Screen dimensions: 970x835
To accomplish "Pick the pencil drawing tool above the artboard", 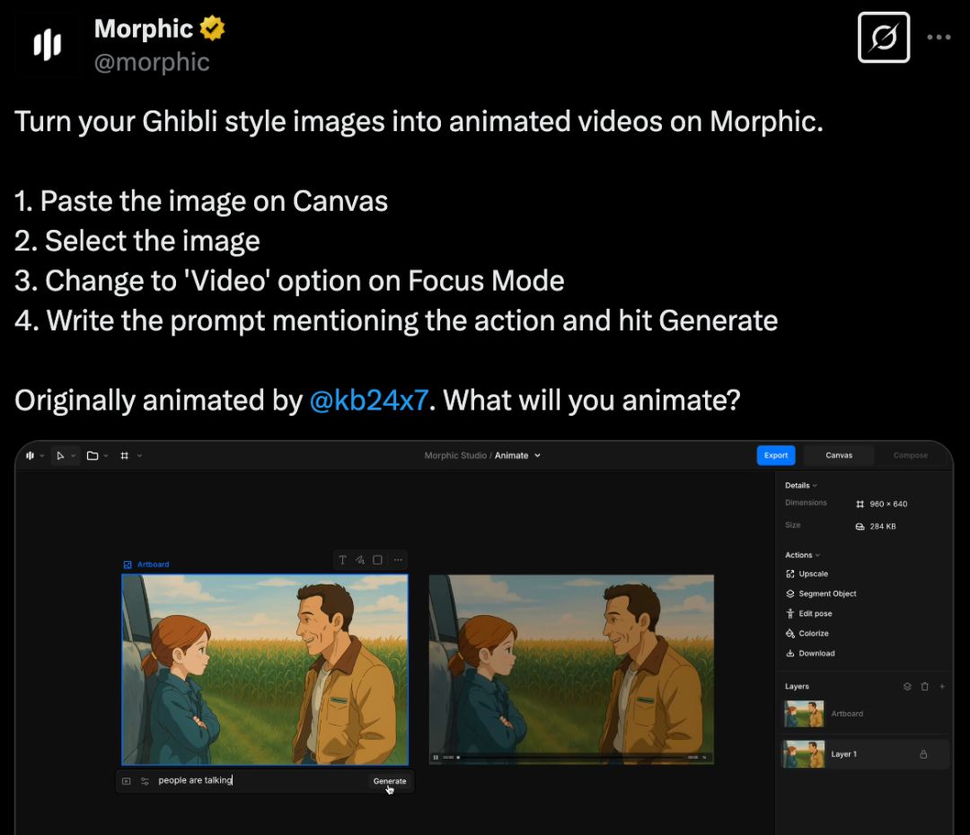I will click(360, 559).
